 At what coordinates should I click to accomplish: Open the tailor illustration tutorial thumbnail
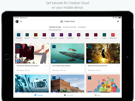[x=32, y=53]
